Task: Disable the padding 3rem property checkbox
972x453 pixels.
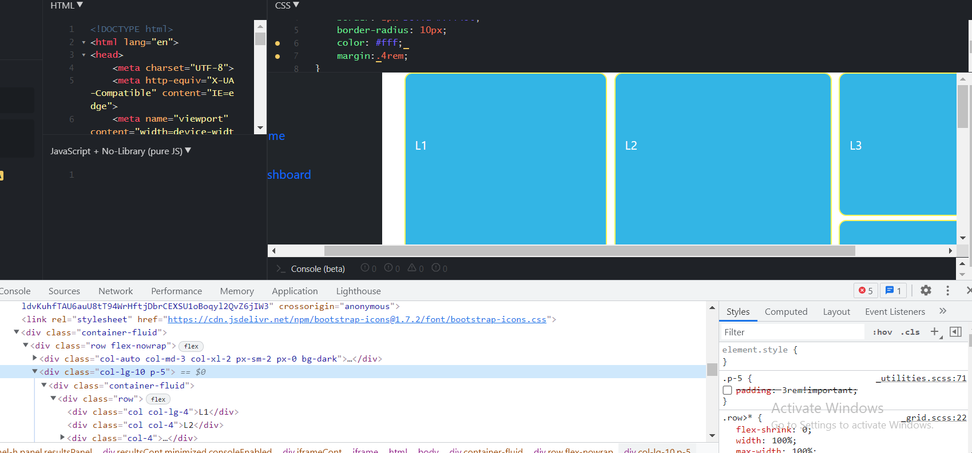Action: pos(727,390)
